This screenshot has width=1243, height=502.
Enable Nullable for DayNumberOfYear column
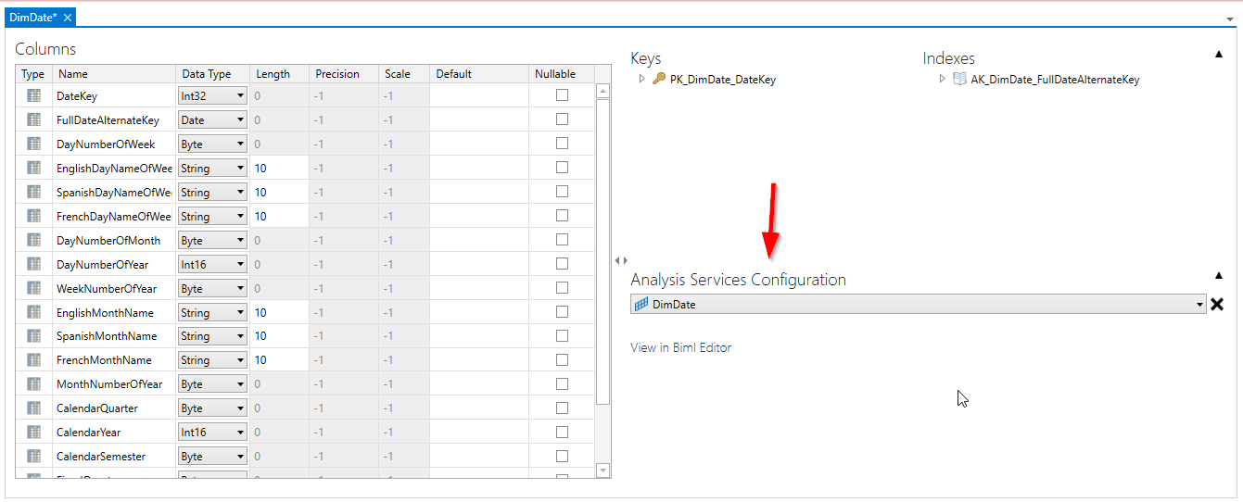562,264
